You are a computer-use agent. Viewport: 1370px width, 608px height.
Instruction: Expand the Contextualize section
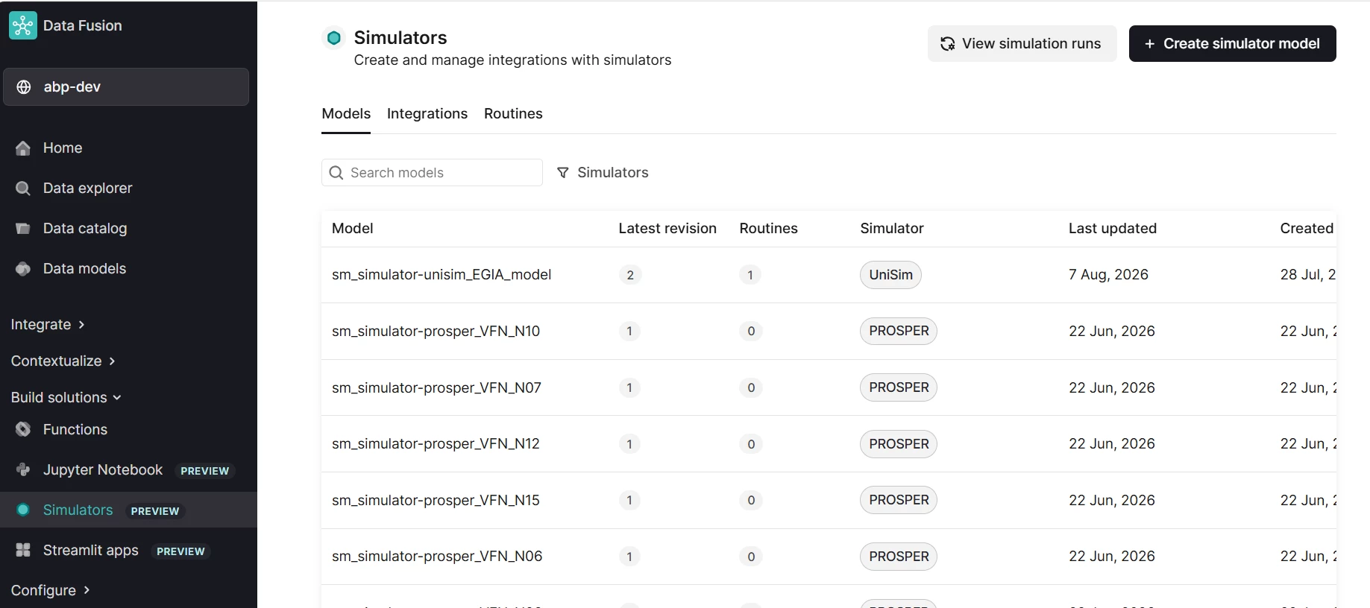63,361
